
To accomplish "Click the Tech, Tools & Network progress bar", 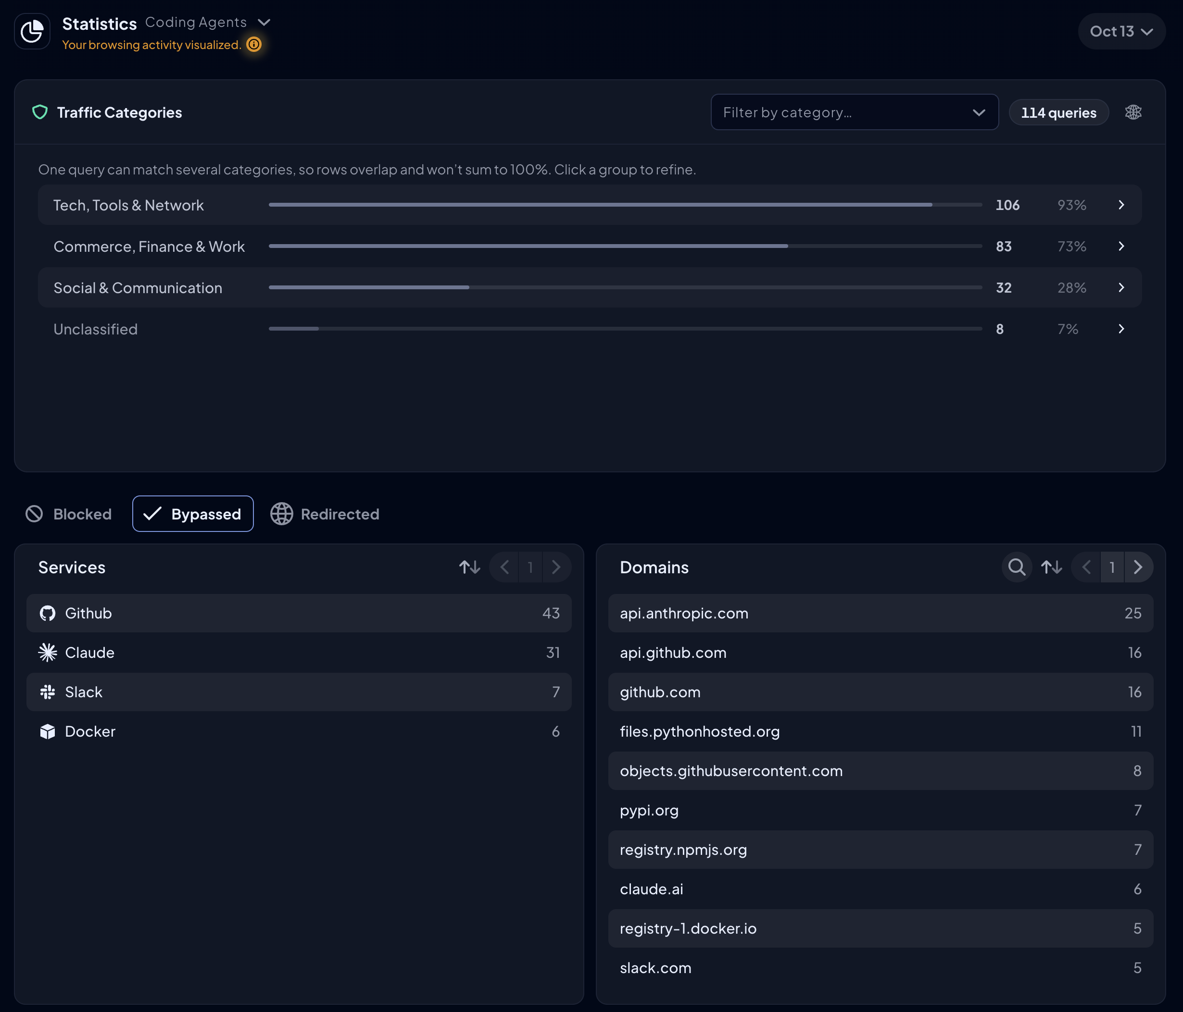I will pyautogui.click(x=625, y=205).
